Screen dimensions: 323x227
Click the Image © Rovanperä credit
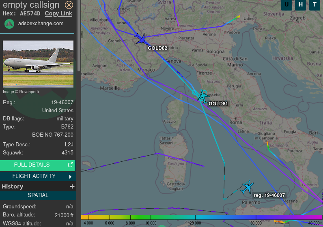(21, 92)
